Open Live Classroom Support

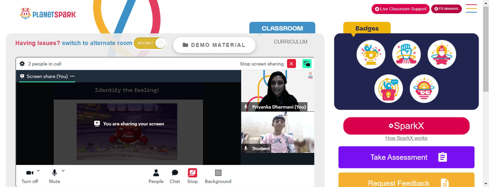(400, 9)
